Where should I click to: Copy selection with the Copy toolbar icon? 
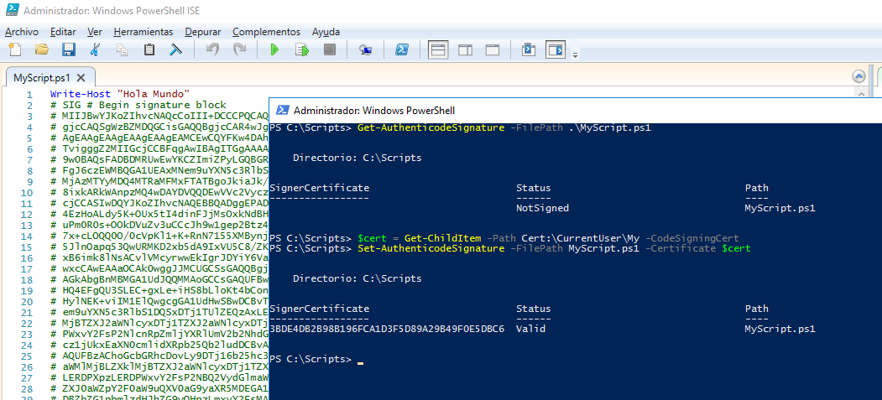point(122,49)
